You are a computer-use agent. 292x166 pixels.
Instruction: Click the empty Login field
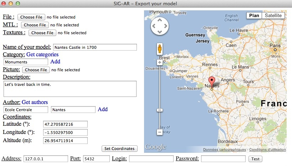click(151, 159)
